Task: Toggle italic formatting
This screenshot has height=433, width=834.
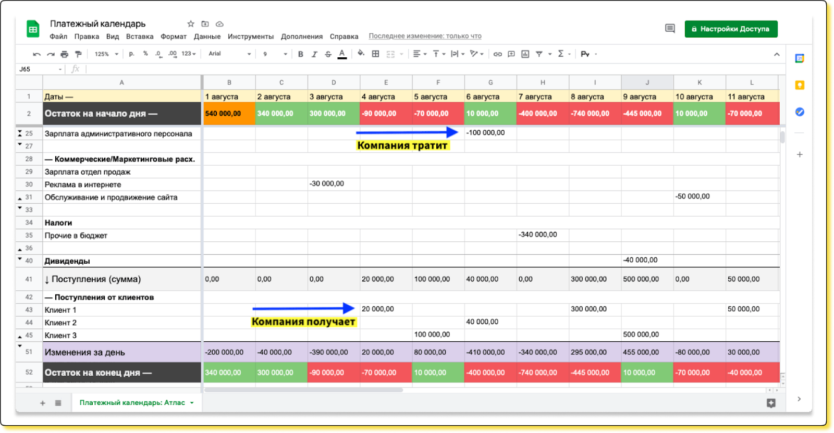Action: click(314, 54)
